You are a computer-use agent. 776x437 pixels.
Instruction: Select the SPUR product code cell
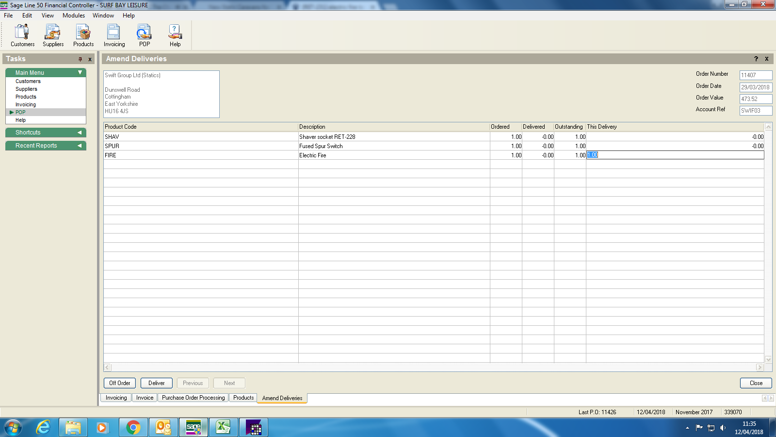(201, 146)
